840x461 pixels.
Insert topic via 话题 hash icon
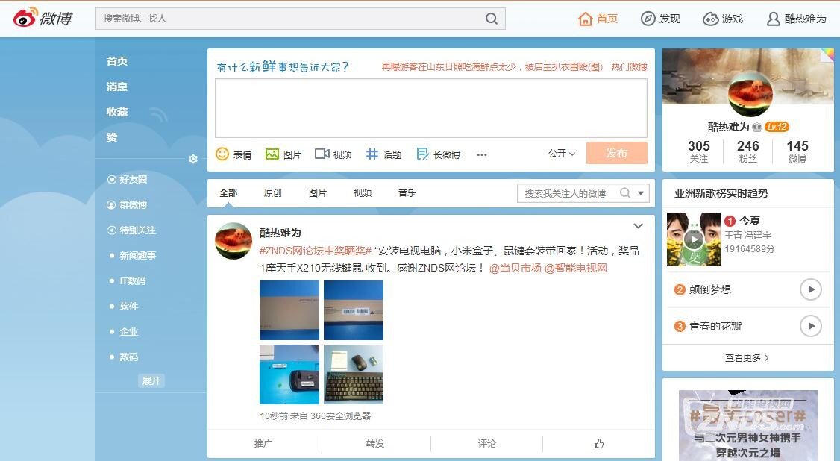click(372, 154)
